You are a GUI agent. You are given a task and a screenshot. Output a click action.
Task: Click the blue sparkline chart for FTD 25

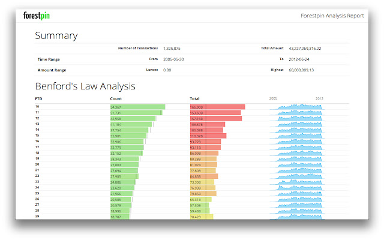tap(298, 194)
